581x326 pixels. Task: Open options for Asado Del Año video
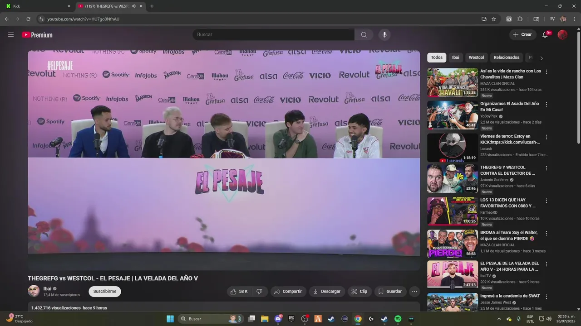(547, 104)
